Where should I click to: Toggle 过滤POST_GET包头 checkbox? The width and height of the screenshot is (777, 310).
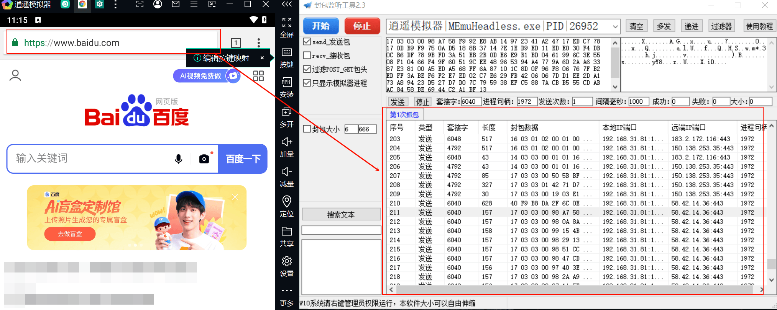pyautogui.click(x=307, y=69)
